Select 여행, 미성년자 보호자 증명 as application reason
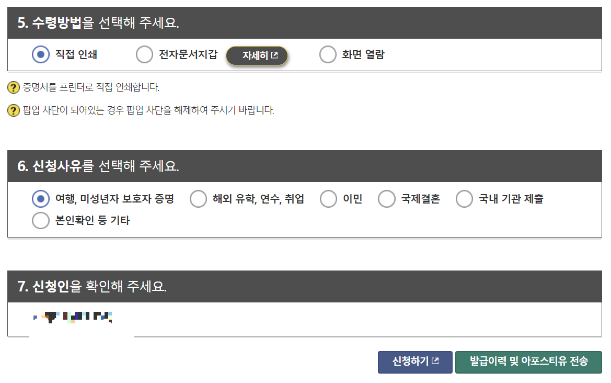The width and height of the screenshot is (611, 383). (x=41, y=198)
